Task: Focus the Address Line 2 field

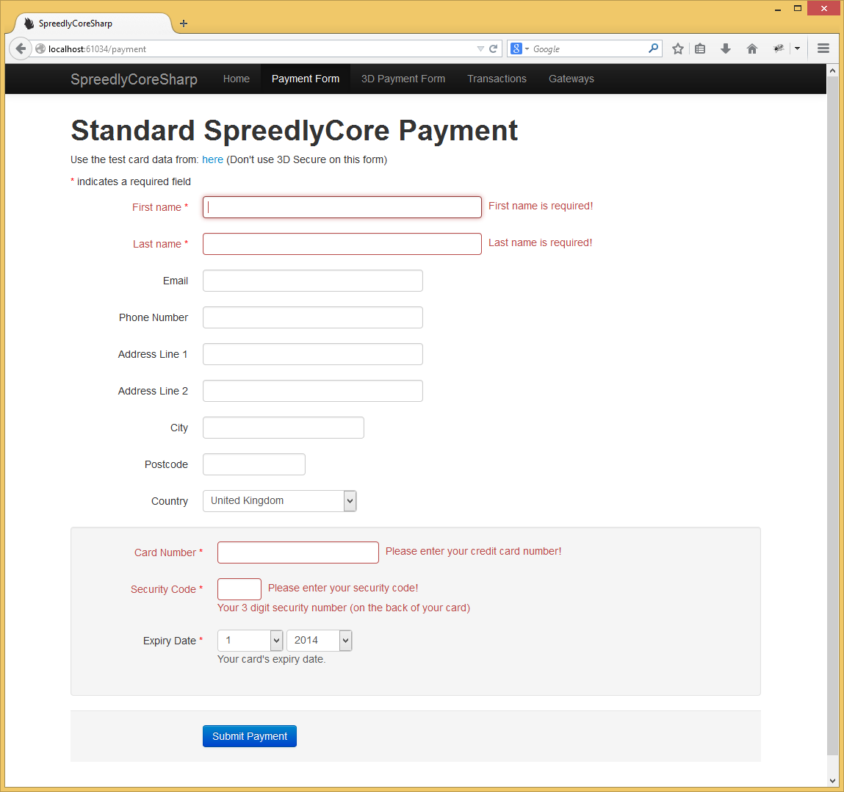Action: point(313,391)
